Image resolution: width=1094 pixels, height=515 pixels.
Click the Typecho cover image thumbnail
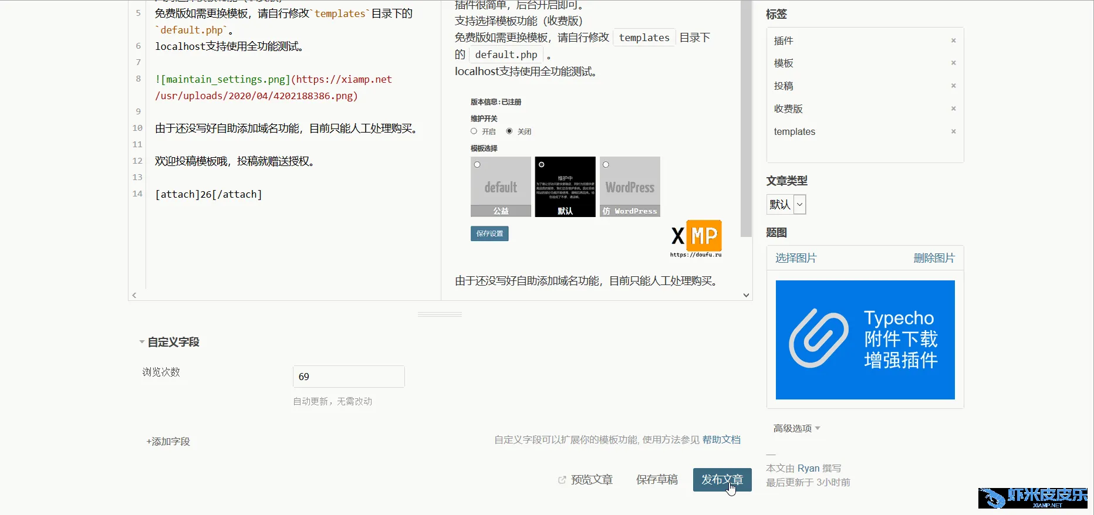tap(865, 340)
